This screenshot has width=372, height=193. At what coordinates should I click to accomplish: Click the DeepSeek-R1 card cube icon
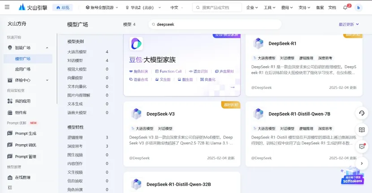258,43
